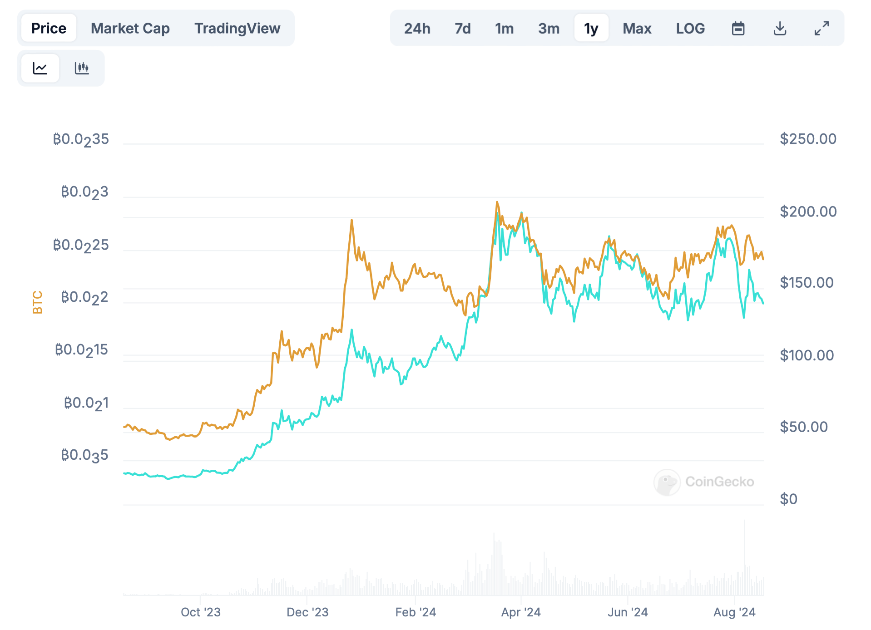Click the ₿0.0₂1 BTC axis label
Image resolution: width=871 pixels, height=630 pixels.
pos(86,404)
